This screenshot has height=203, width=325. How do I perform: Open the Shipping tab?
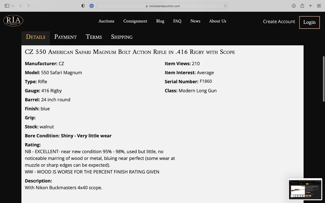[122, 37]
